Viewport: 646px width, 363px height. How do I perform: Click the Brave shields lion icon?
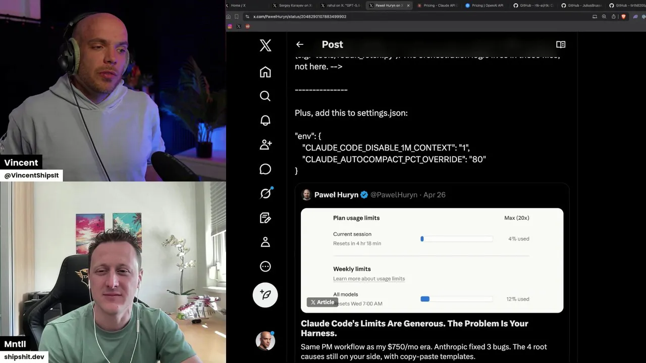623,17
